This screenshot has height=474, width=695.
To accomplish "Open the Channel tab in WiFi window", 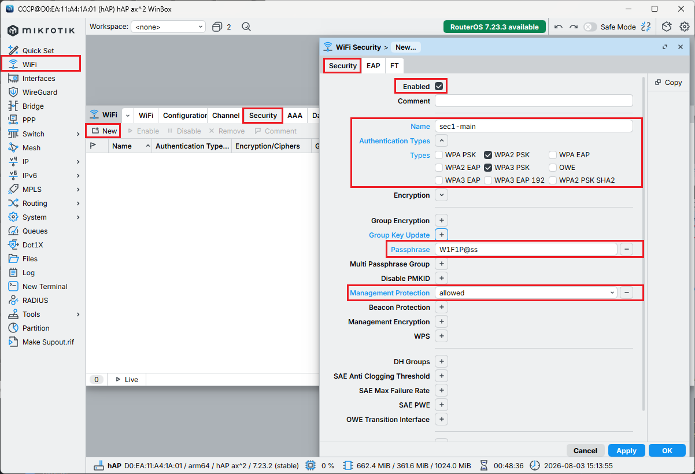I will click(225, 116).
